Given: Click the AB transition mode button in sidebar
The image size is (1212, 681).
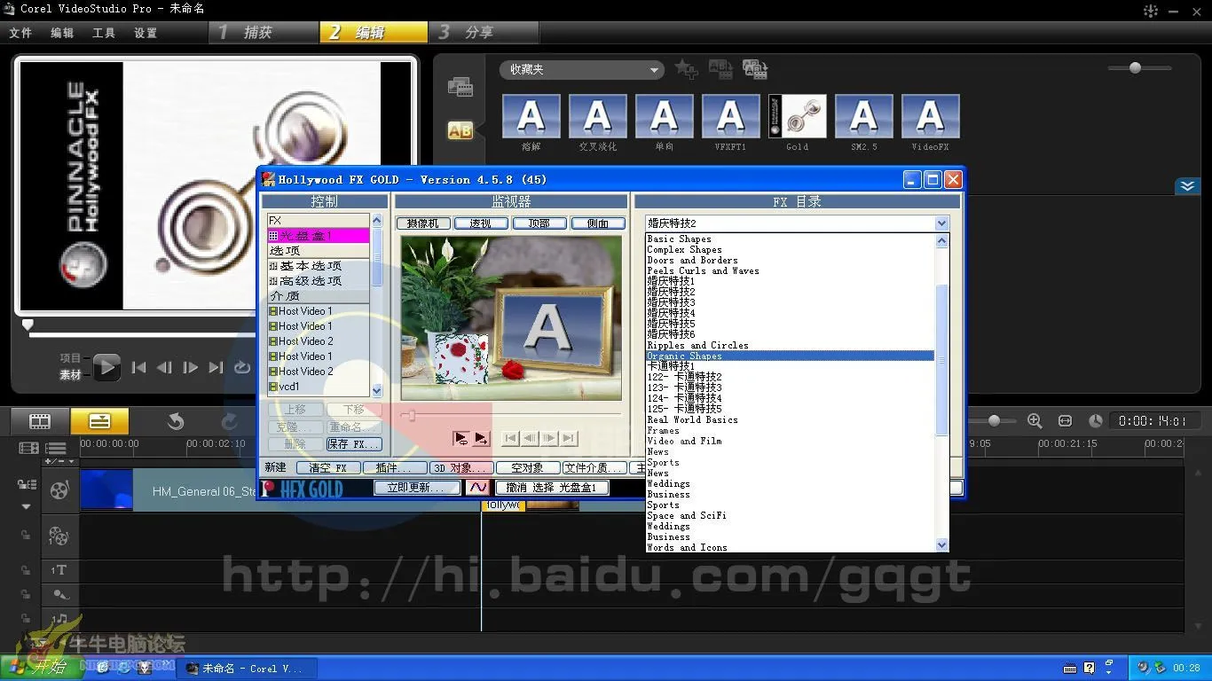Looking at the screenshot, I should coord(460,130).
